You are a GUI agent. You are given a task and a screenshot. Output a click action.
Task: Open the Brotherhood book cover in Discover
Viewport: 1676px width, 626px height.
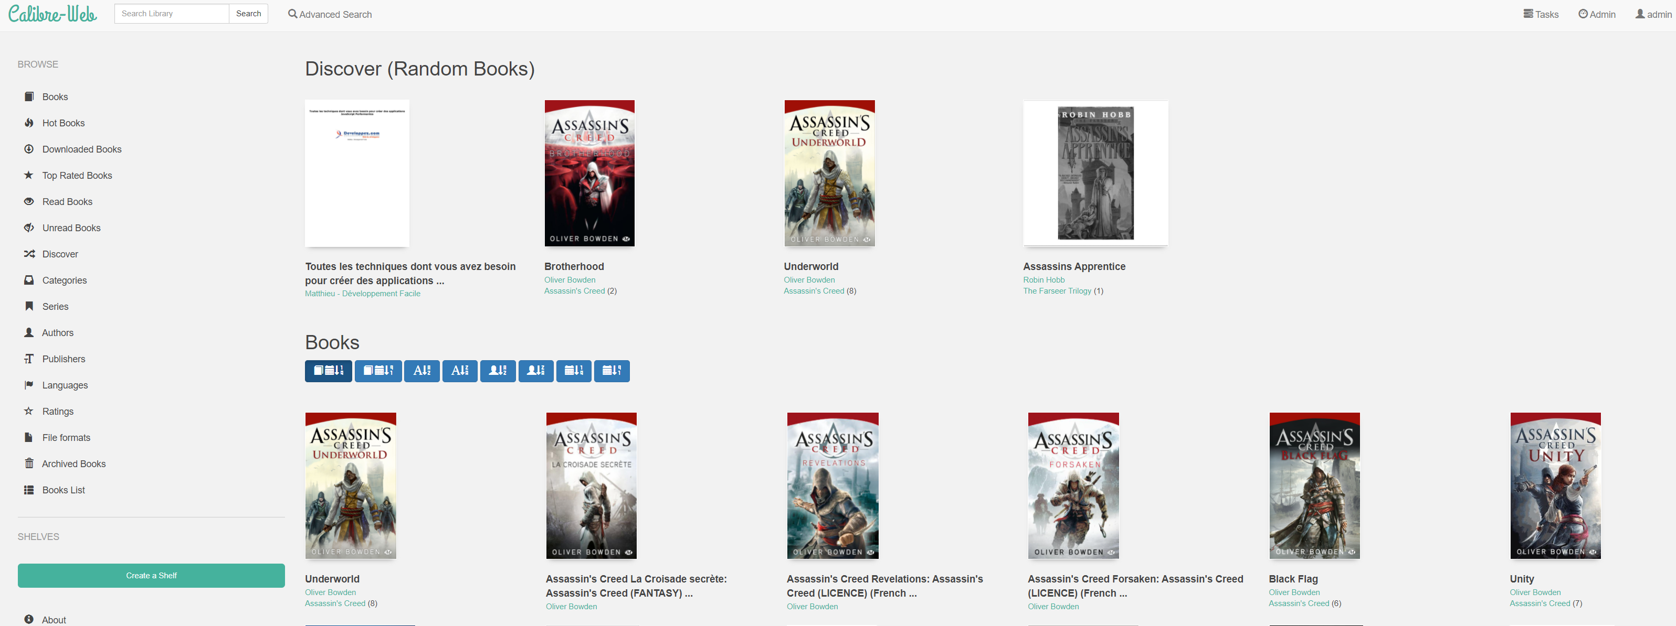tap(589, 173)
